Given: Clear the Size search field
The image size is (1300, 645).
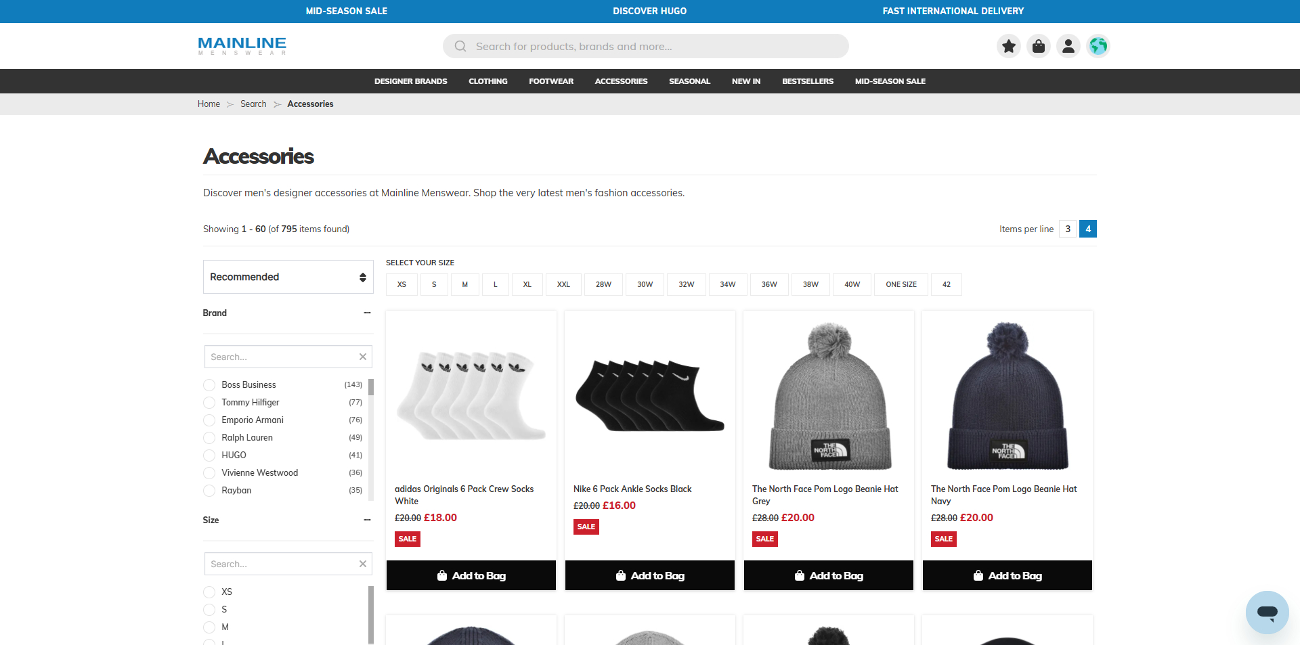Looking at the screenshot, I should [363, 564].
